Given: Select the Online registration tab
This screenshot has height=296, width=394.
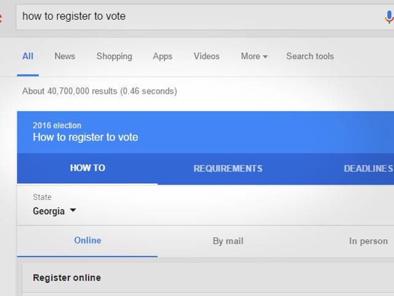Looking at the screenshot, I should point(87,240).
